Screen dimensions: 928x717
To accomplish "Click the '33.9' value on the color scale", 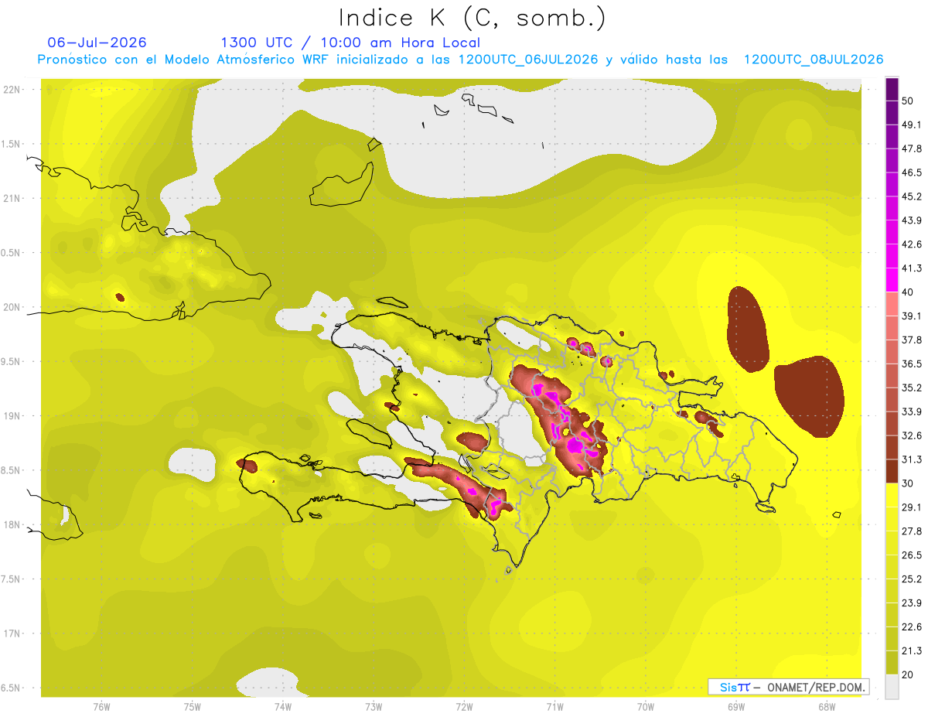I will point(912,411).
